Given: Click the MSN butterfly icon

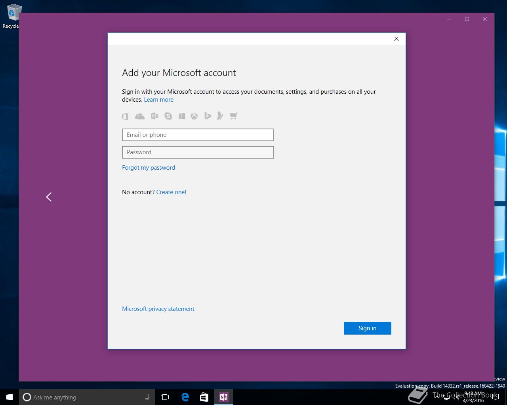Looking at the screenshot, I should coord(220,115).
